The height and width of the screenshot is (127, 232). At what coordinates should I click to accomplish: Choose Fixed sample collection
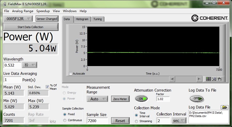coord(65,114)
